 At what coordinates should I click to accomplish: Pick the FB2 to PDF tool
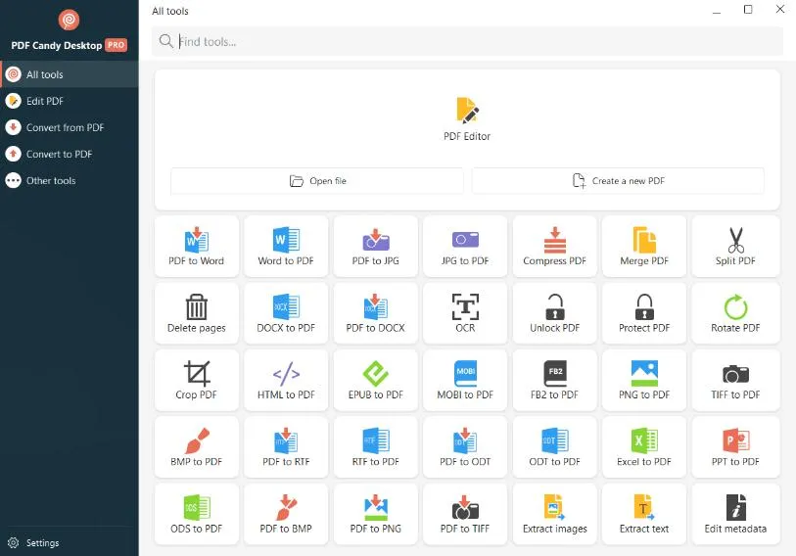click(x=555, y=381)
